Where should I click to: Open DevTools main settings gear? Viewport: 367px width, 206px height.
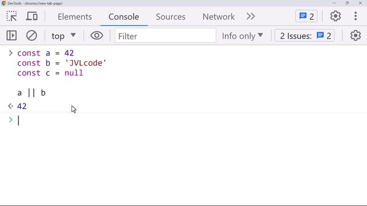coord(335,17)
